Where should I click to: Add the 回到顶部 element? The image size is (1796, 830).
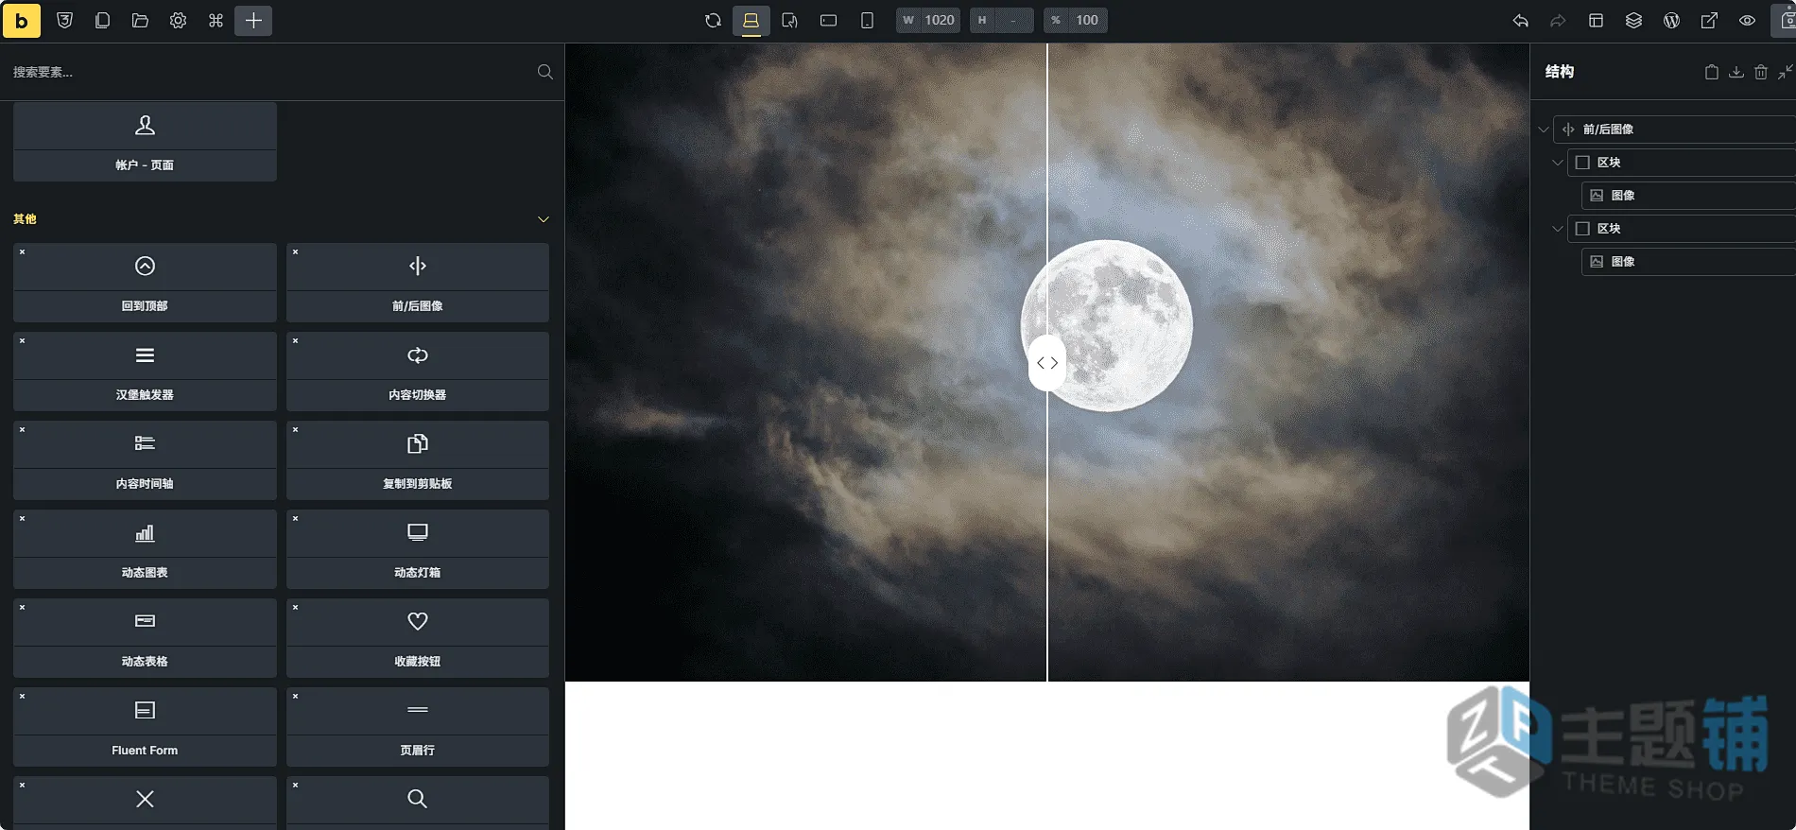(145, 283)
